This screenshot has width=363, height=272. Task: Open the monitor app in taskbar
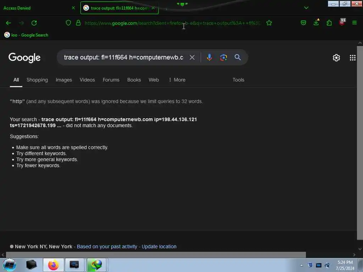pos(74,265)
